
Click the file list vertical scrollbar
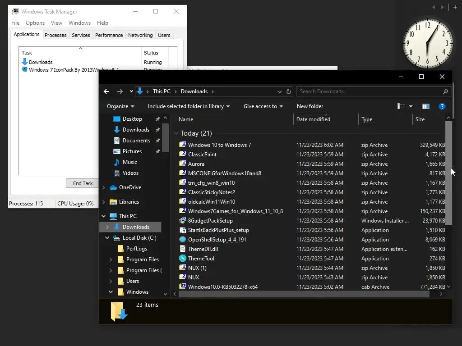point(448,173)
